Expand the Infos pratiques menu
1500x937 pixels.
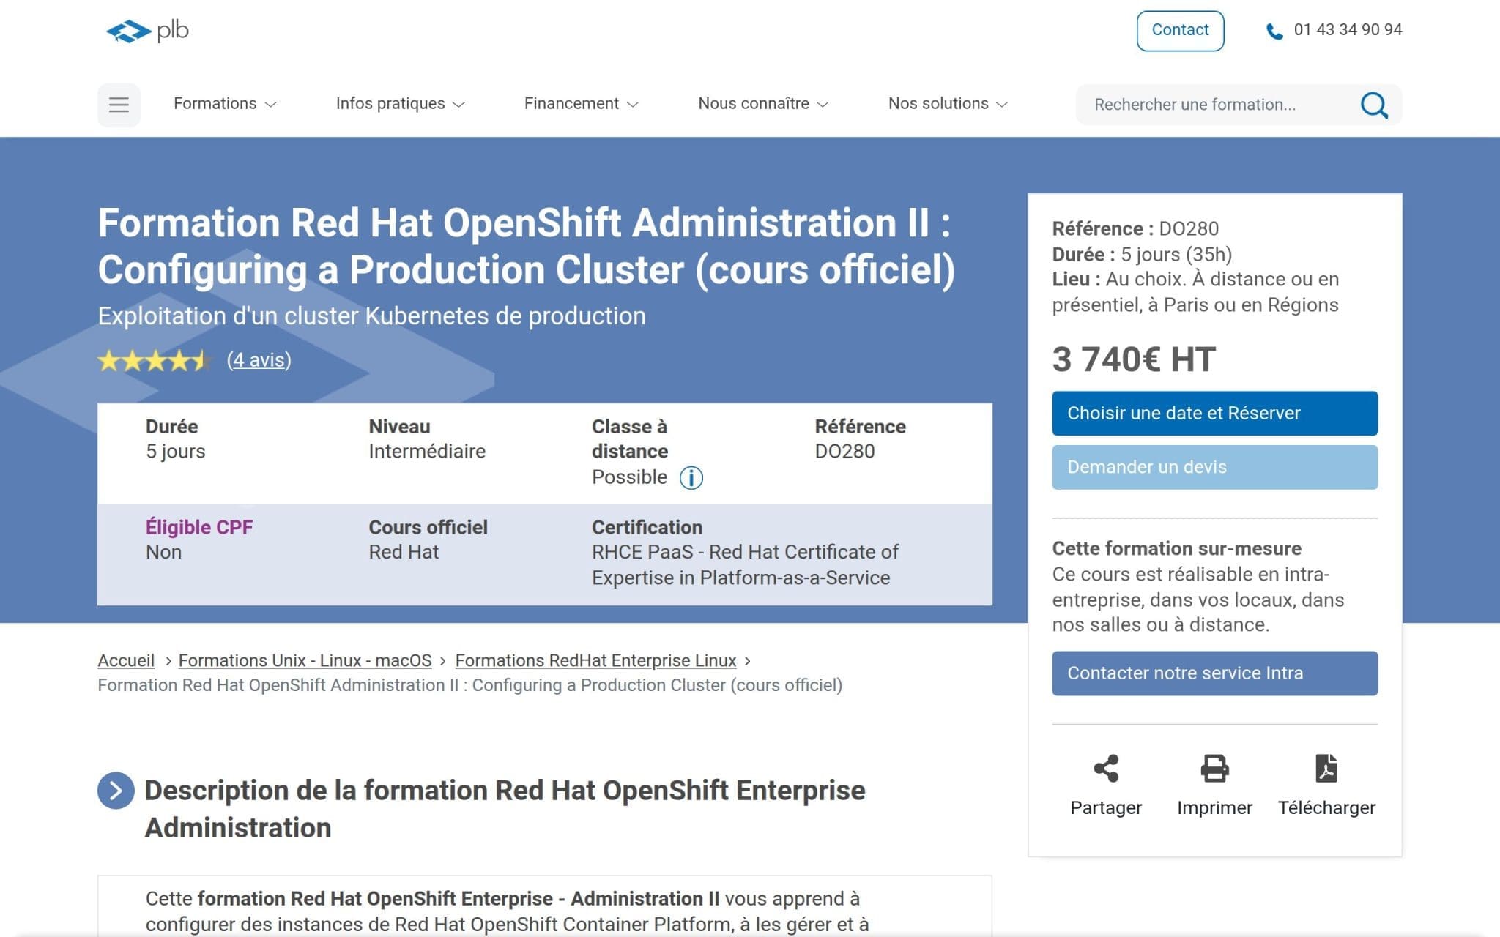click(400, 104)
